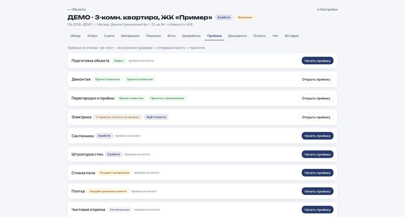405x217 pixels.
Task: Click 'В работе' badge in Штукатурка стен row
Action: 114,154
